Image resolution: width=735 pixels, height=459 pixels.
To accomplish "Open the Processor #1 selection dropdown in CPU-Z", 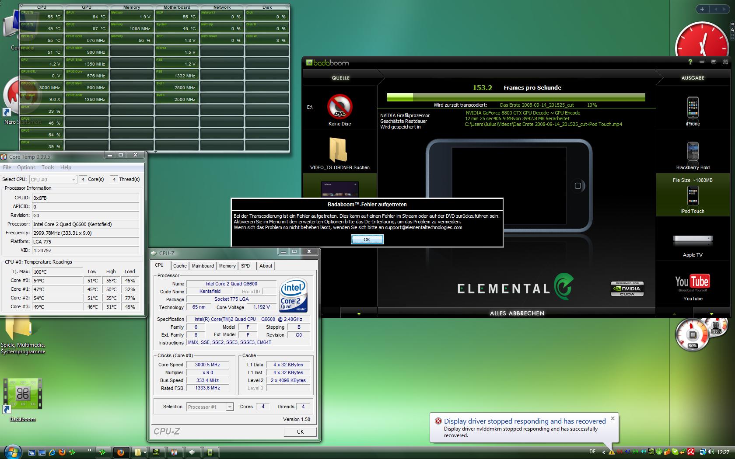I will 229,407.
